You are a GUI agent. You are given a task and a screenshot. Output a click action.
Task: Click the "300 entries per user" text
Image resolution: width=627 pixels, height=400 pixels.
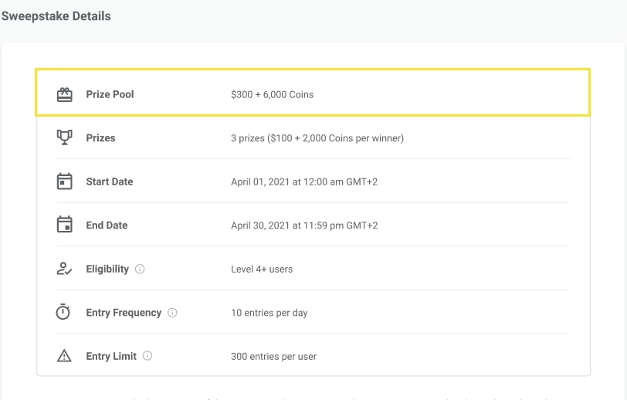[x=273, y=357]
